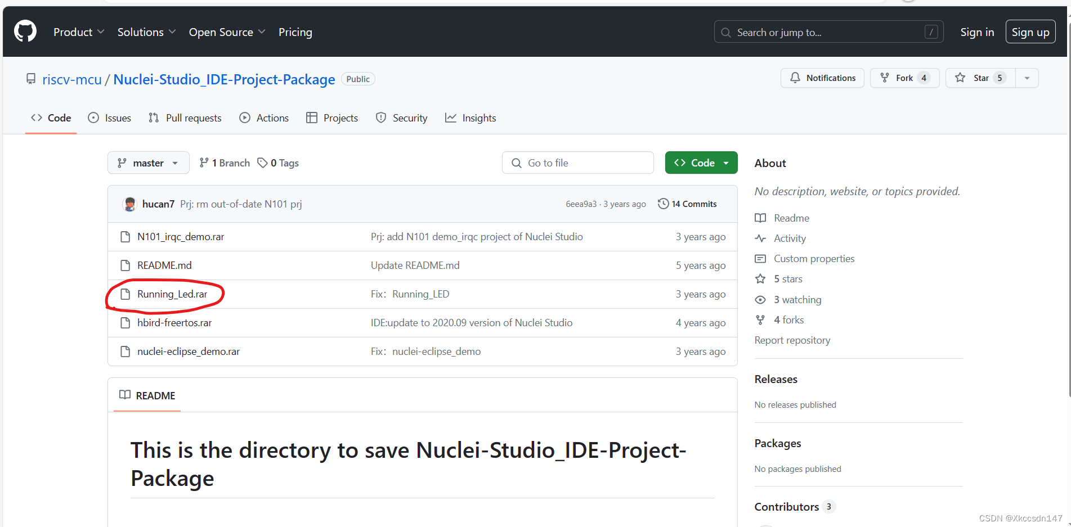View the 1 Branch link
1071x527 pixels.
[225, 163]
